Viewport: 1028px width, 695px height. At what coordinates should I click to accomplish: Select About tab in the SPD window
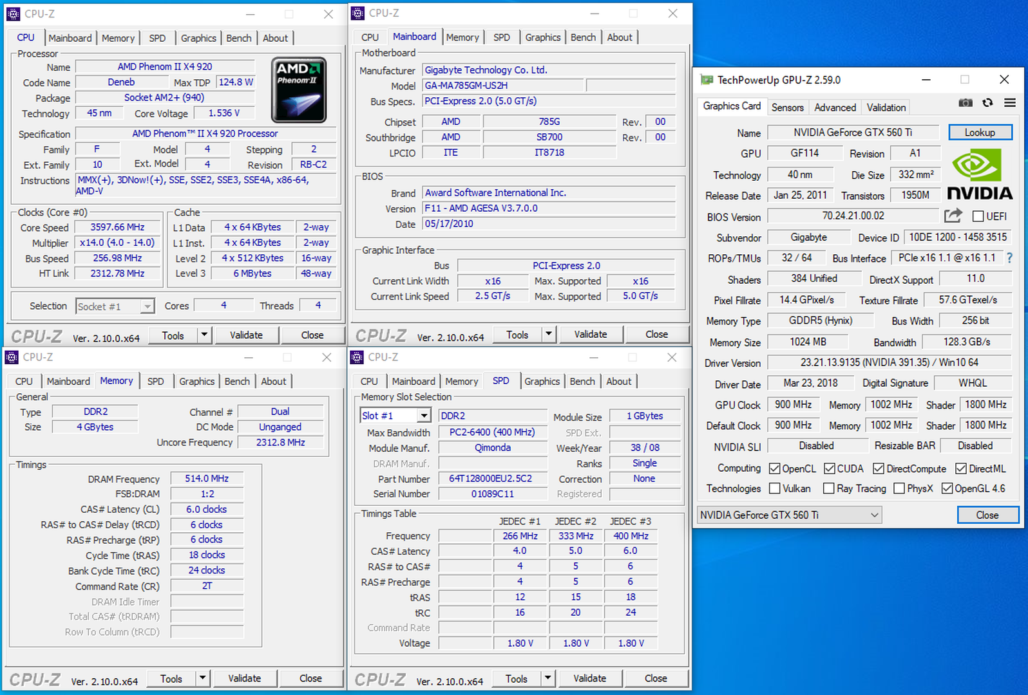[618, 381]
